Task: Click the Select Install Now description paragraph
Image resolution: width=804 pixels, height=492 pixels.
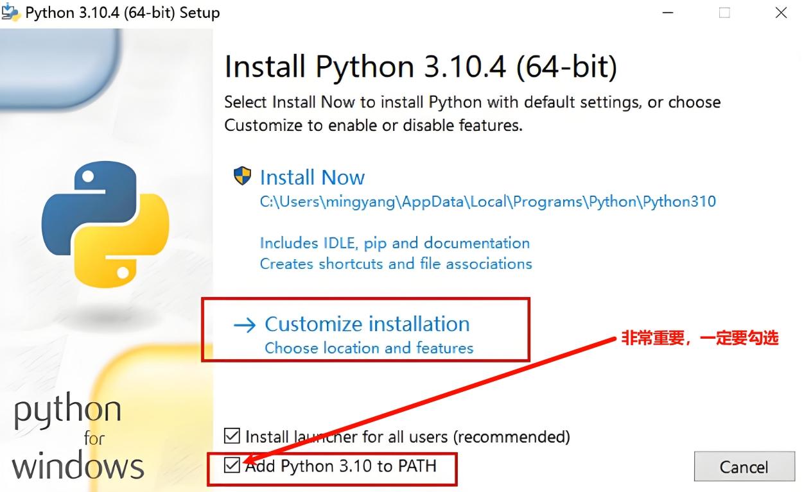Action: [472, 114]
